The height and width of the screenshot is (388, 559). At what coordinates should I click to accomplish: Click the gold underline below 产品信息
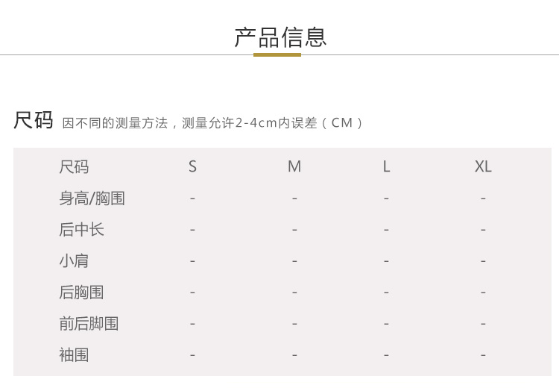click(277, 54)
